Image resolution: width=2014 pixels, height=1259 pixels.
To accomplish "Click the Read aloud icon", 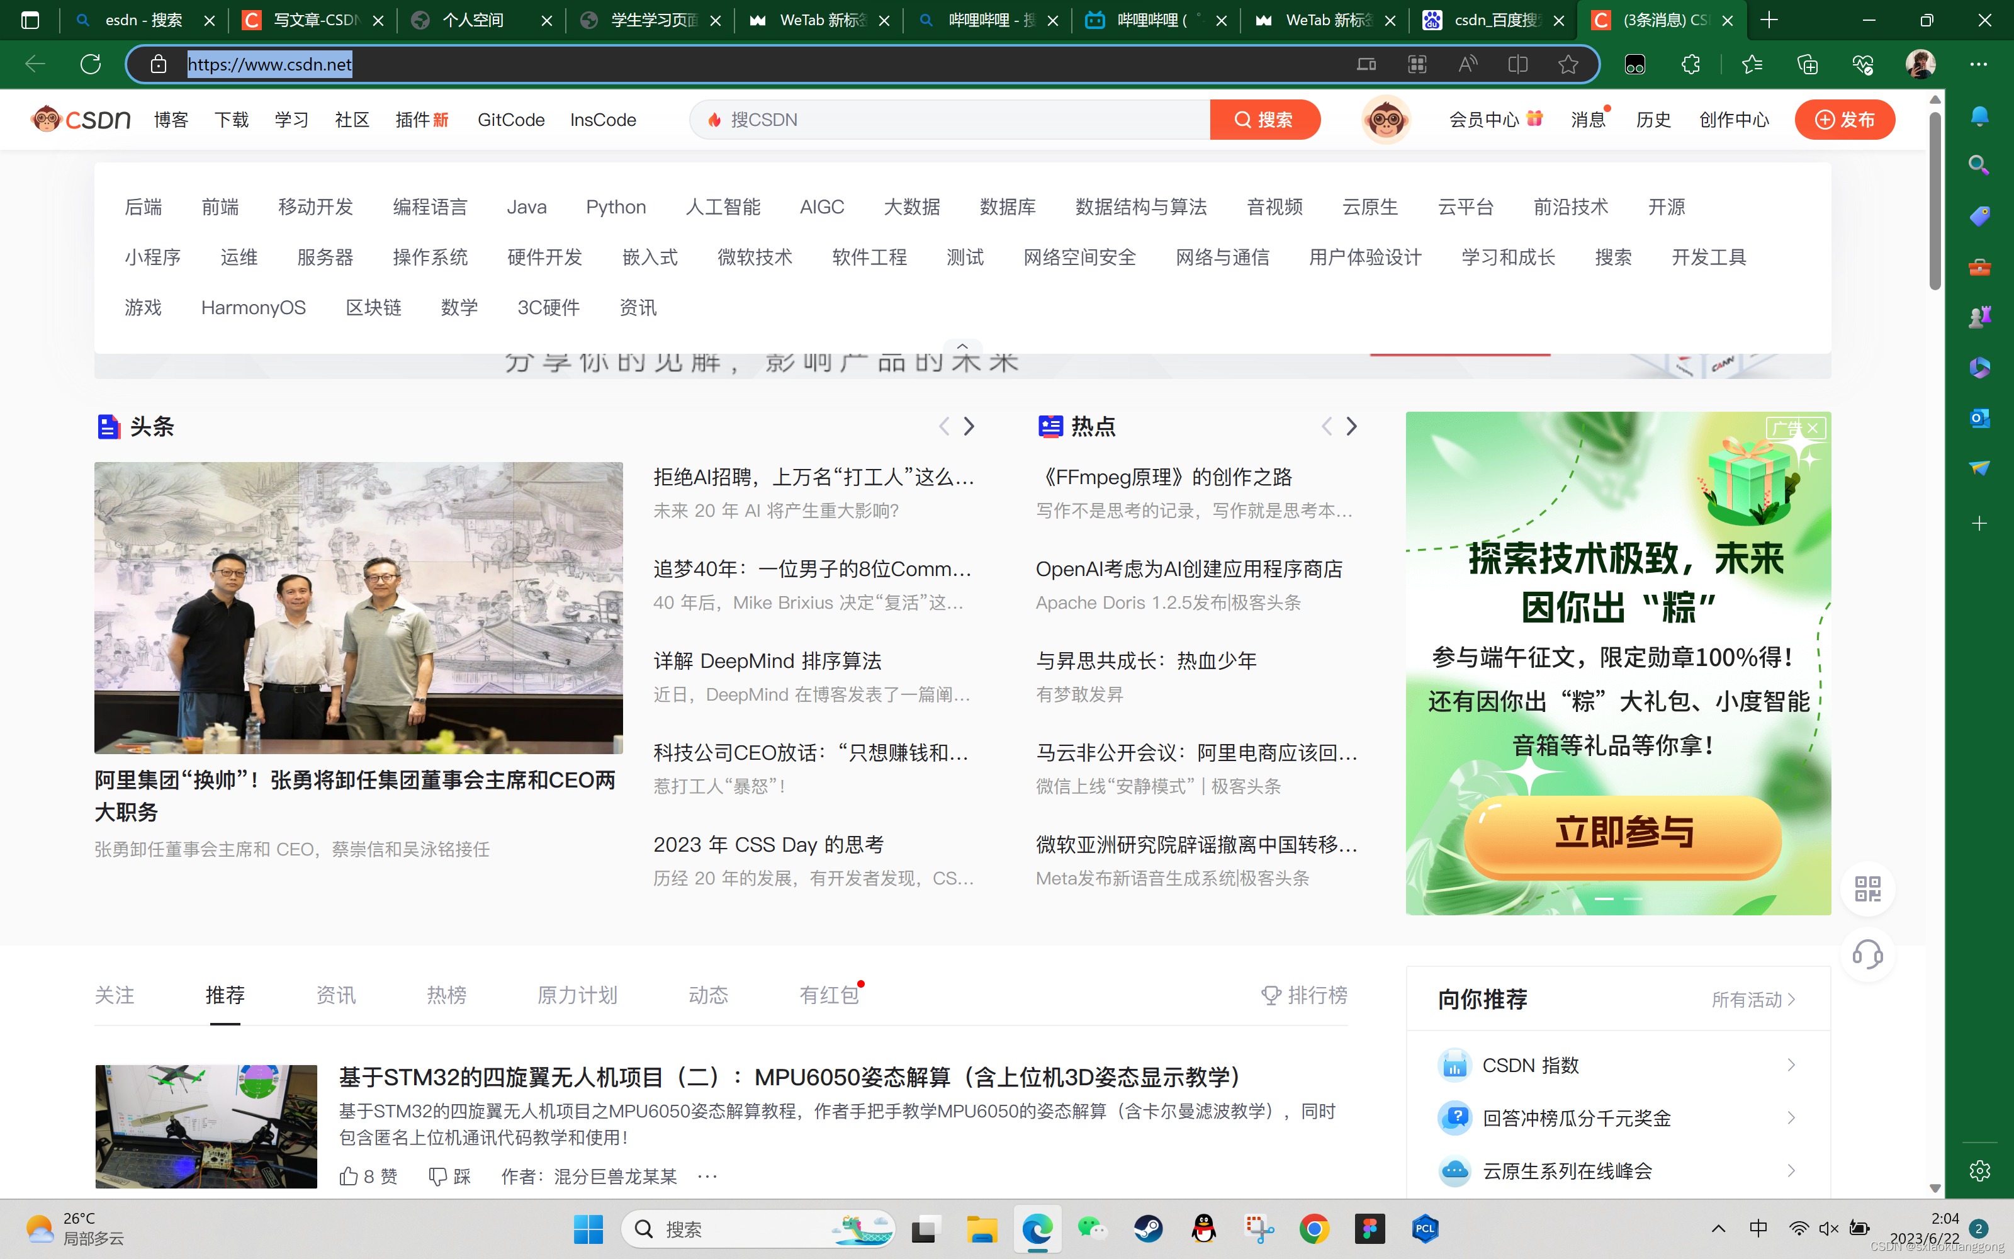I will (1467, 64).
